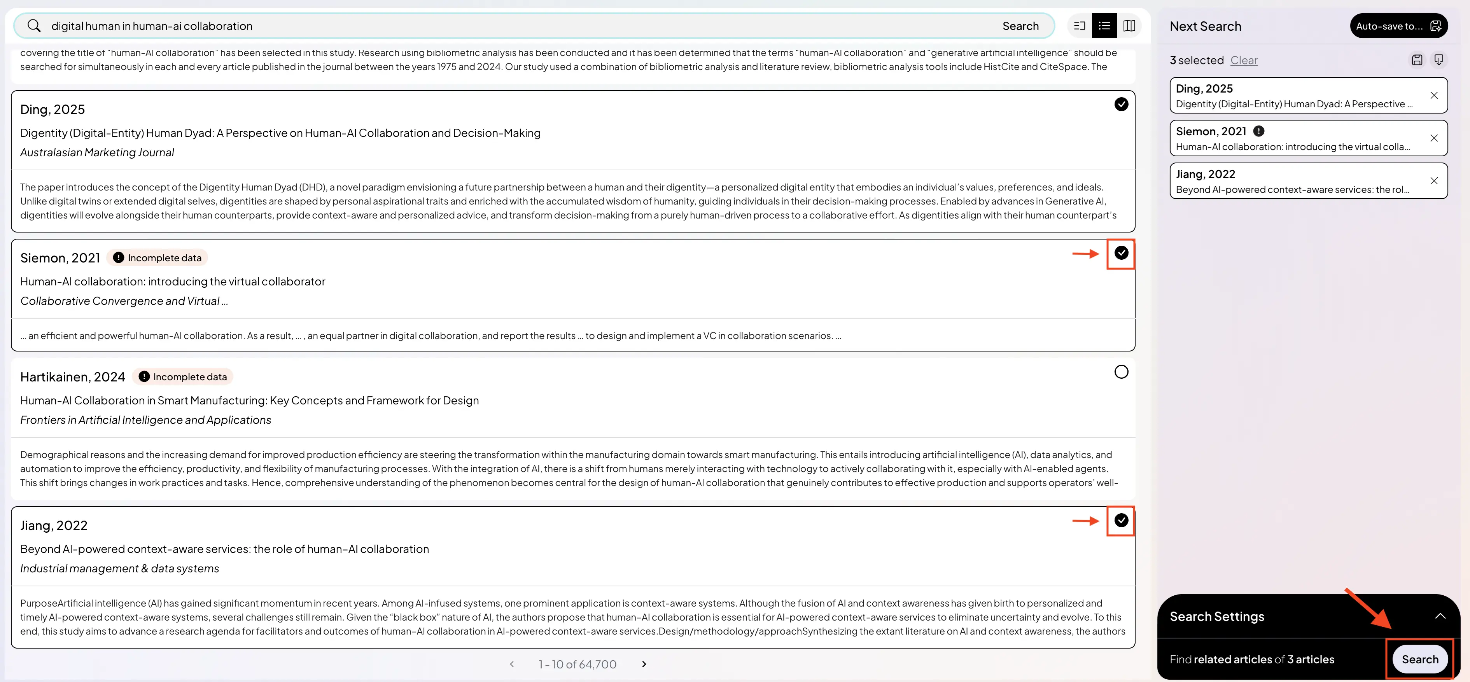Click the download selected articles icon

tap(1438, 60)
